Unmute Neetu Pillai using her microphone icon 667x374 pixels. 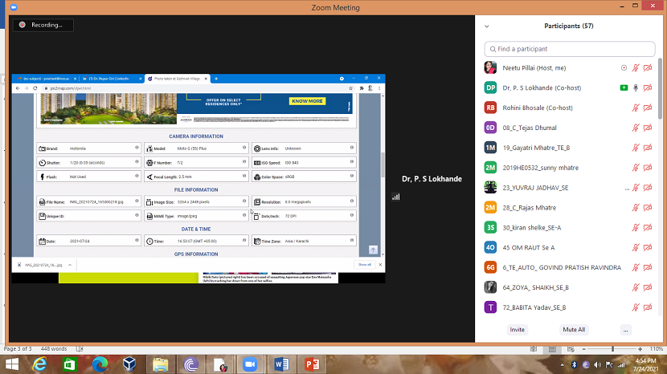[x=636, y=68]
